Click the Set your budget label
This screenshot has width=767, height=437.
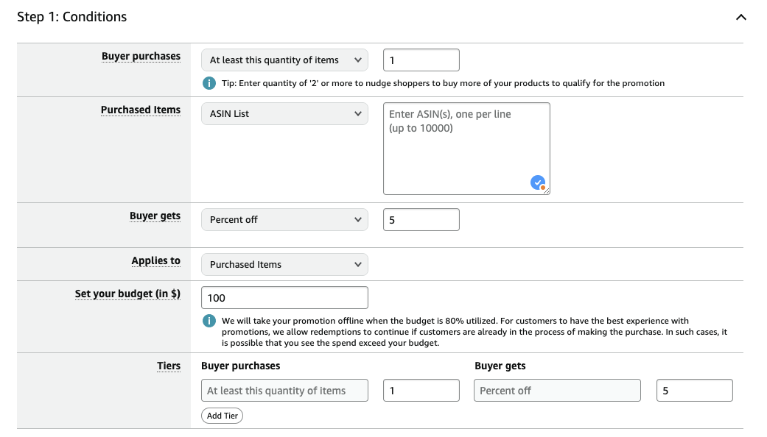(127, 294)
